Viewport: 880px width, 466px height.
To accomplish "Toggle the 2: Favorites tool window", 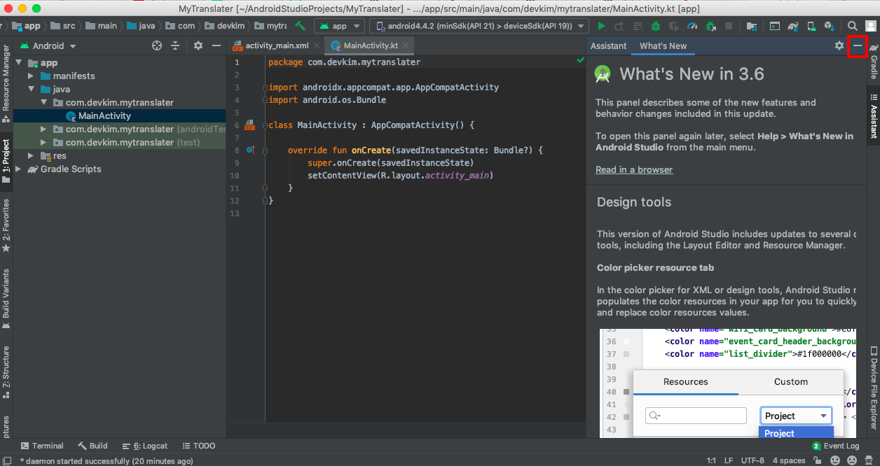I will [x=6, y=225].
